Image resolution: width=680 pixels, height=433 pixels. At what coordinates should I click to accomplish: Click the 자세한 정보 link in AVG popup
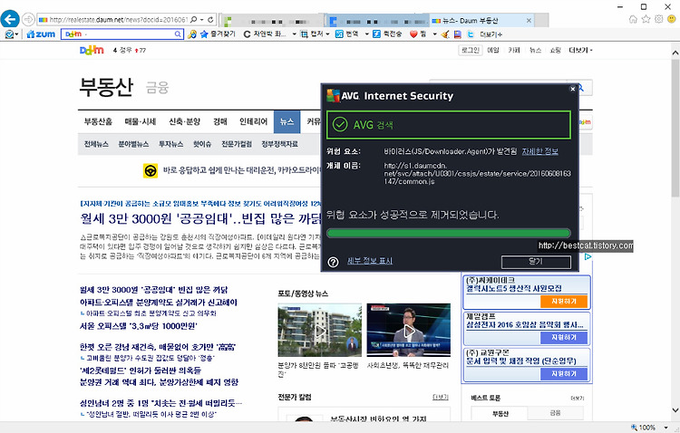pos(540,151)
